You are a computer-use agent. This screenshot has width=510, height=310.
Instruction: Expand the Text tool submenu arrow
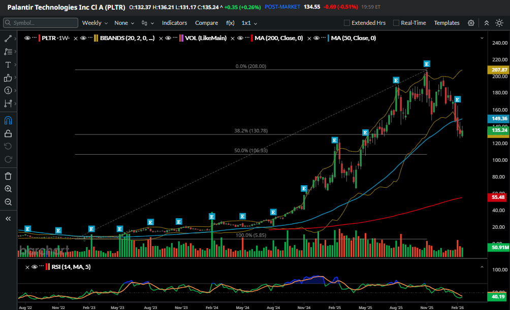(x=15, y=64)
